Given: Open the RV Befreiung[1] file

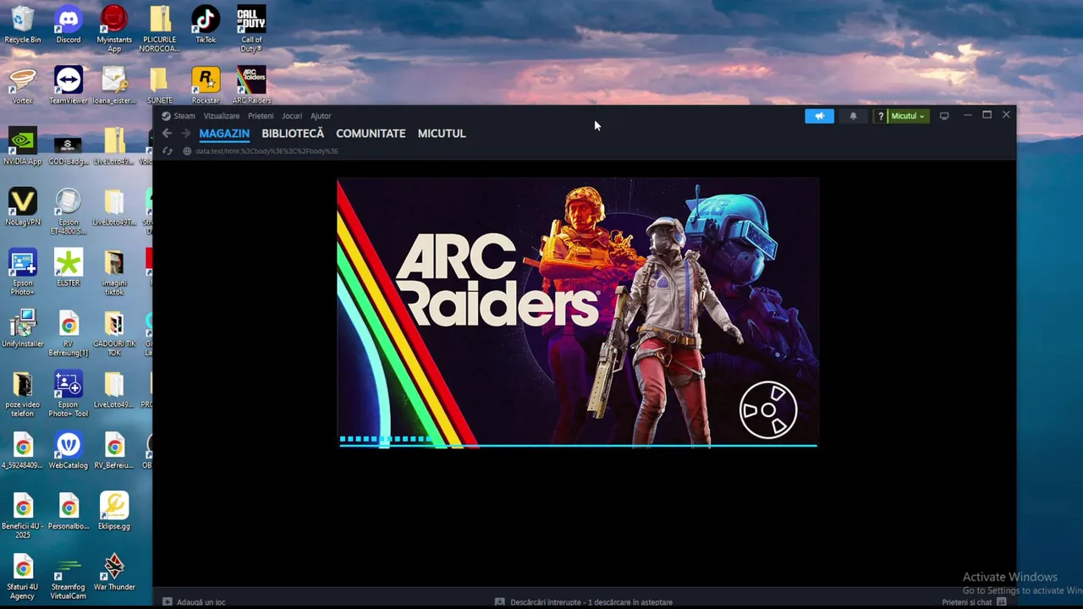Looking at the screenshot, I should click(x=69, y=334).
